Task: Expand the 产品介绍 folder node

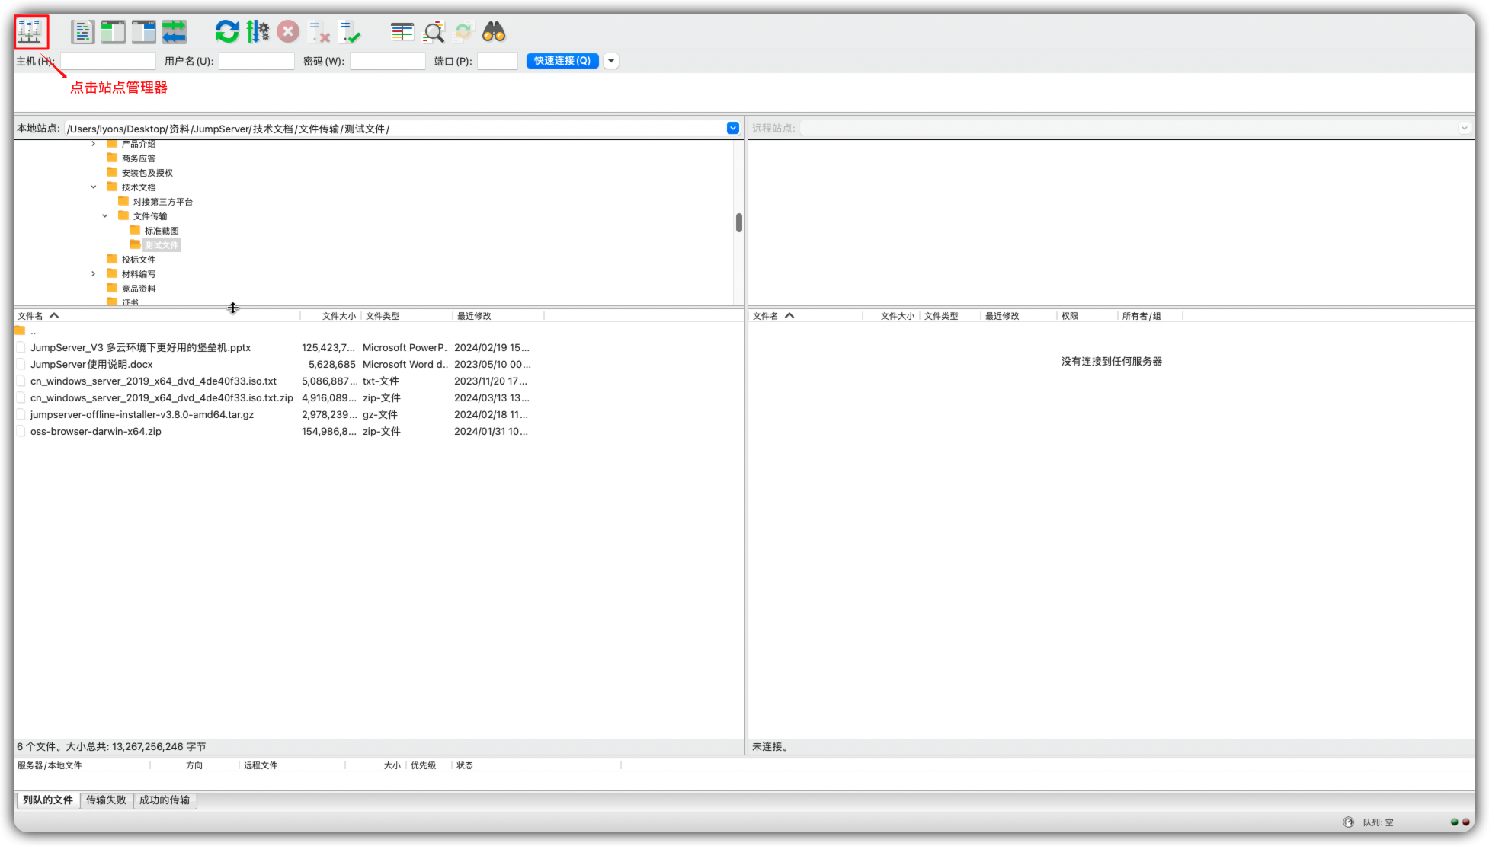Action: 94,144
